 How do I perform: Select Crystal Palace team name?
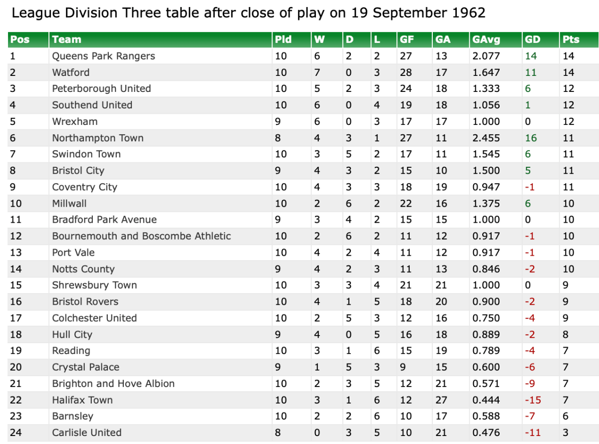click(x=86, y=367)
